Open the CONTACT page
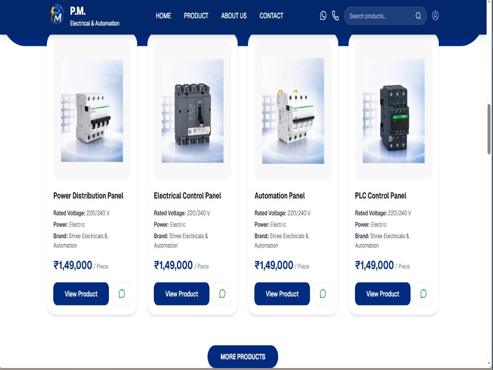Image resolution: width=493 pixels, height=370 pixels. (271, 16)
